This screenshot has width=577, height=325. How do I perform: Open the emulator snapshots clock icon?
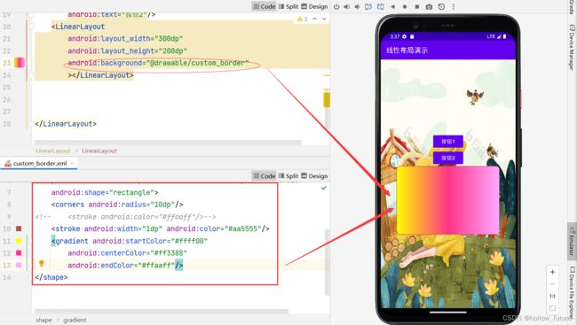click(x=441, y=6)
